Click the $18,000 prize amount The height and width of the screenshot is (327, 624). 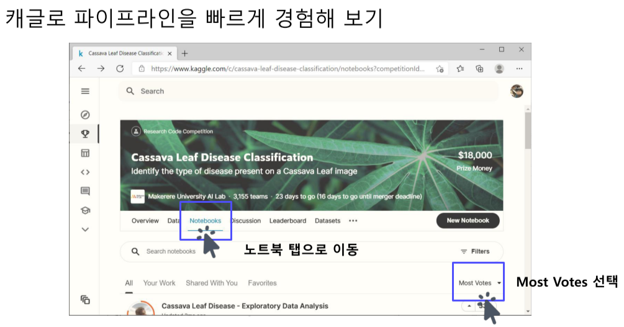coord(475,155)
